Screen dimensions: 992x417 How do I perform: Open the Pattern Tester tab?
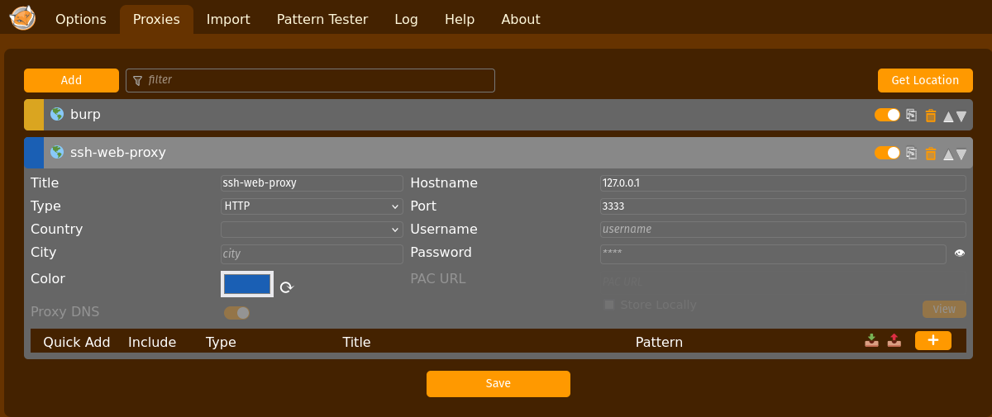(322, 19)
